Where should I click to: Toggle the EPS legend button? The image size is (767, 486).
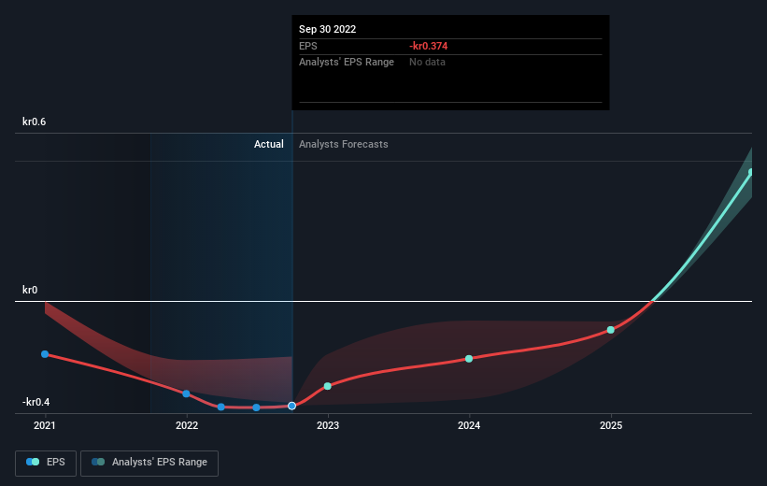(46, 463)
